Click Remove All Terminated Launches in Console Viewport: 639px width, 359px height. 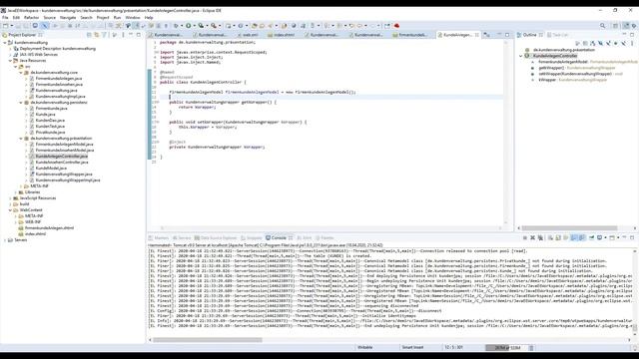tap(540, 237)
